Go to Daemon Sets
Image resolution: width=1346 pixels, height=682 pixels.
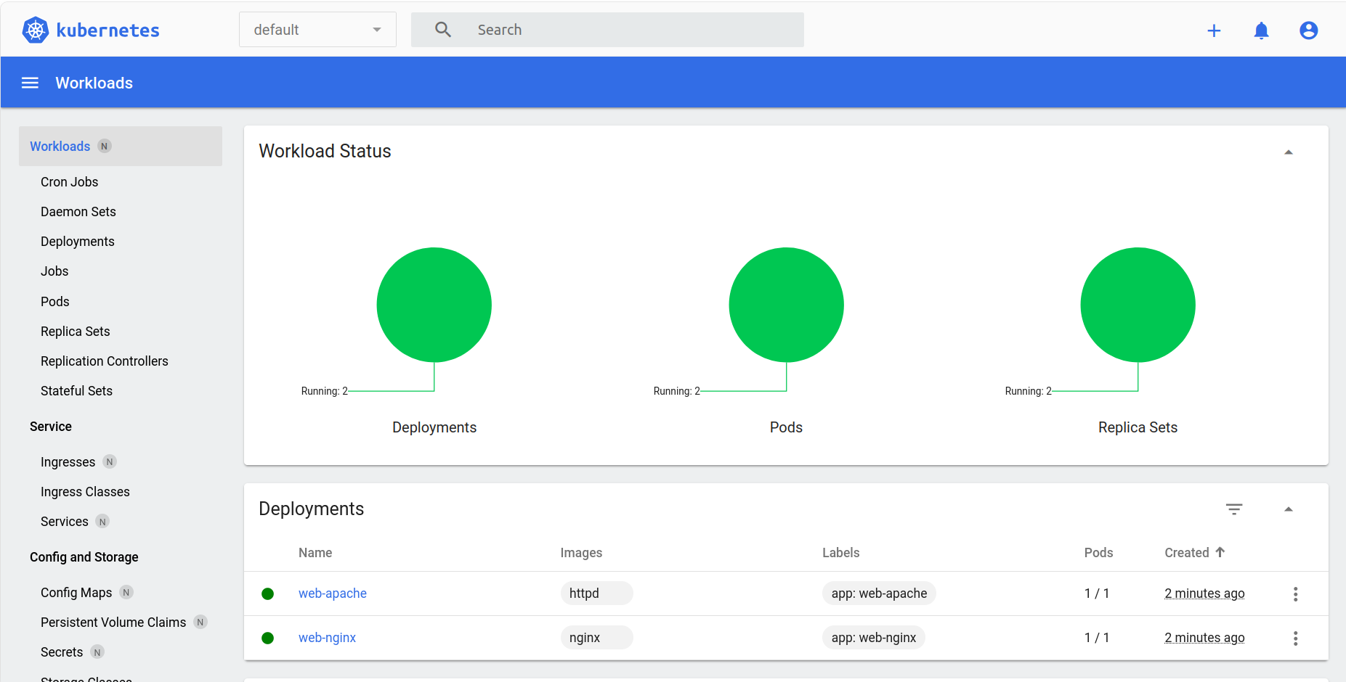coord(78,212)
